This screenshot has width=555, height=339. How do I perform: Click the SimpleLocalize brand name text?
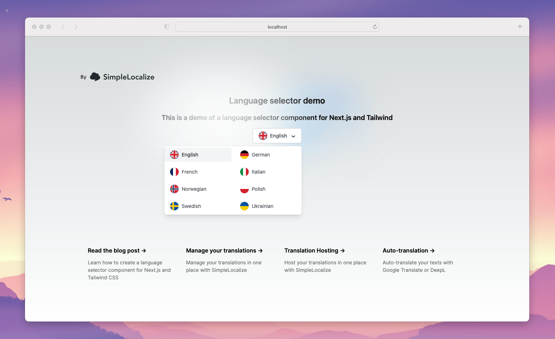coord(129,77)
